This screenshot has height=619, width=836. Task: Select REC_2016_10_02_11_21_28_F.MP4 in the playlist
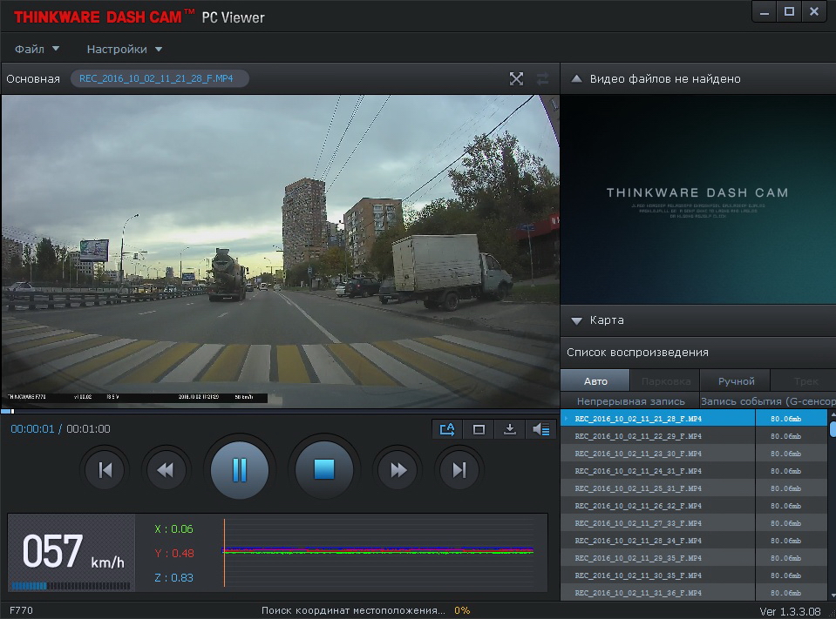pyautogui.click(x=694, y=419)
